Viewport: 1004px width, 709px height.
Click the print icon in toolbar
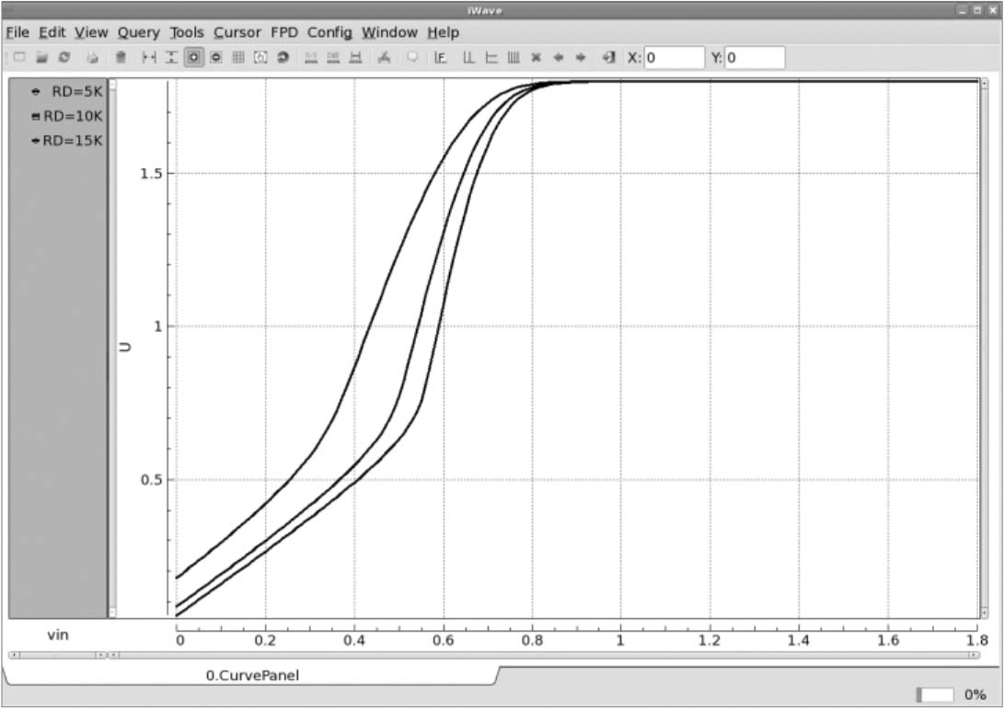tap(92, 58)
